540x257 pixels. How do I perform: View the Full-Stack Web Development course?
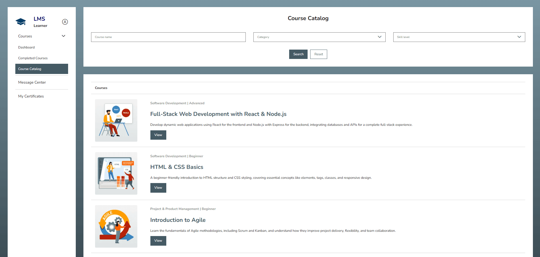tap(158, 135)
